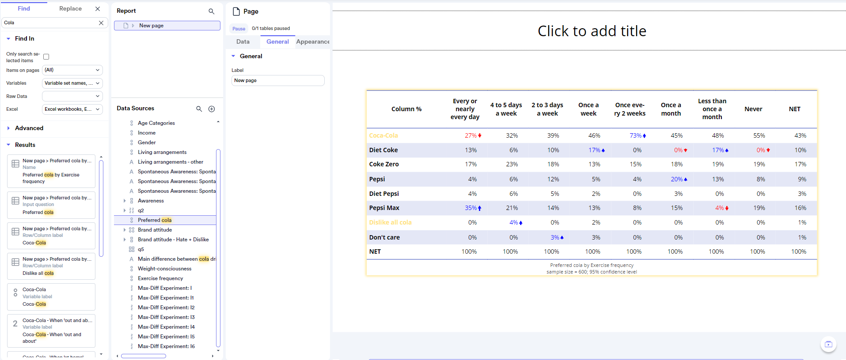Click the Data Sources vertical scrollbar
Viewport: 846px width, 360px height.
[218, 248]
